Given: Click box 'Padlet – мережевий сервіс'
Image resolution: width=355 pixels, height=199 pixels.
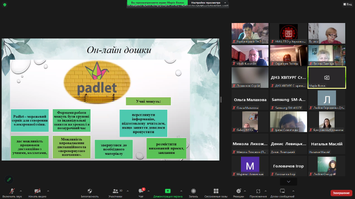Looking at the screenshot, I should tap(30, 120).
